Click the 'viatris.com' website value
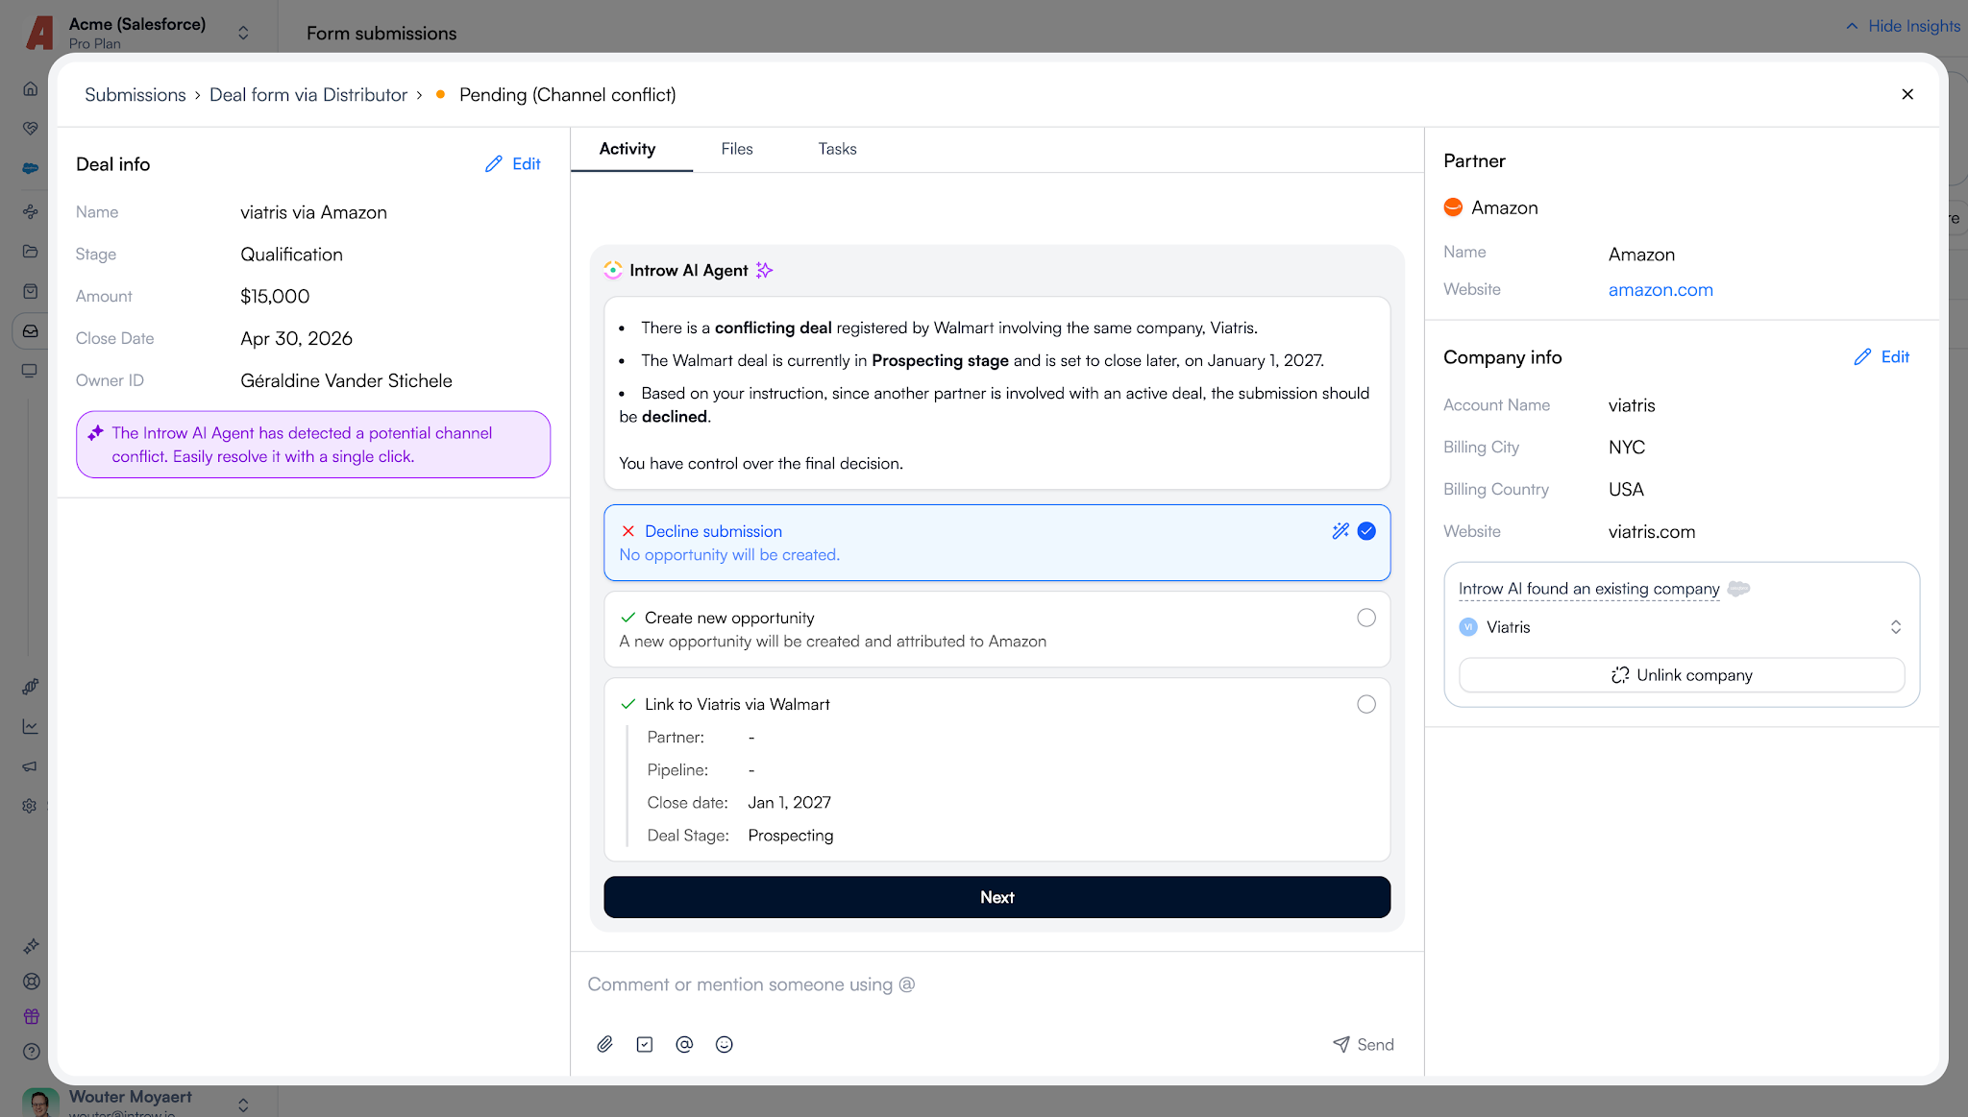Image resolution: width=1968 pixels, height=1117 pixels. coord(1652,532)
